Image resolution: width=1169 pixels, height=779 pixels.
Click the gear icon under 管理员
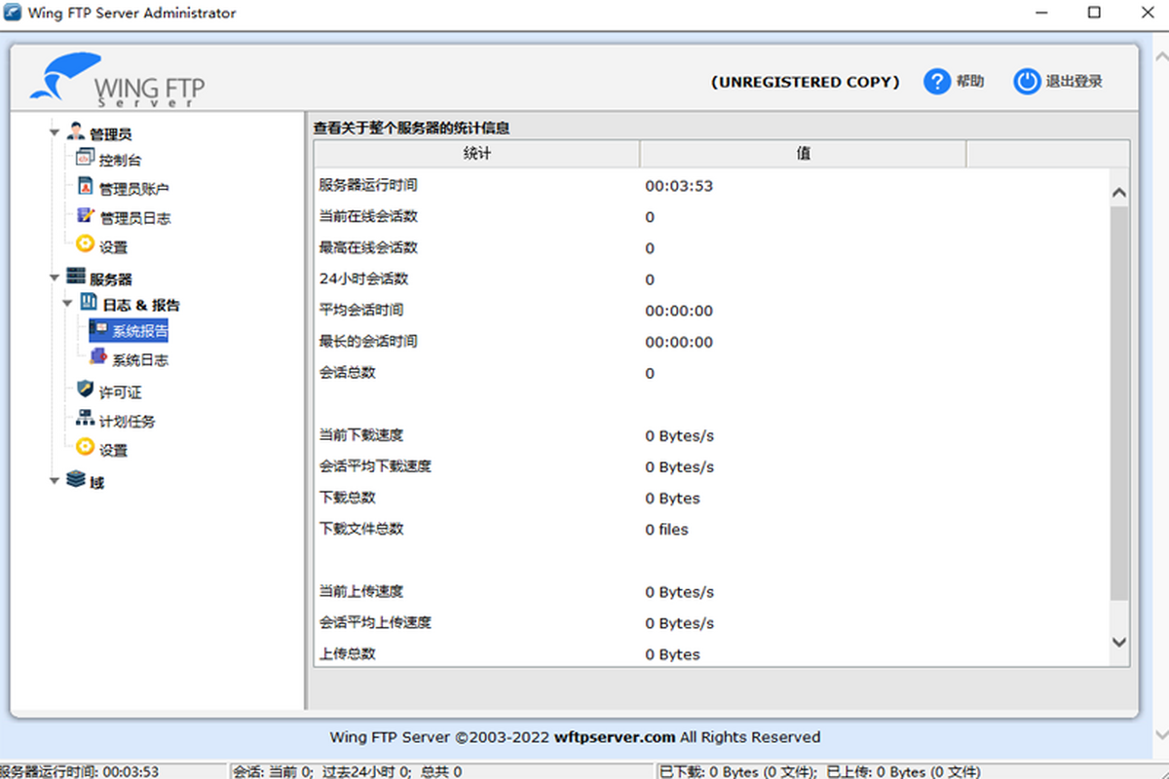pos(85,245)
